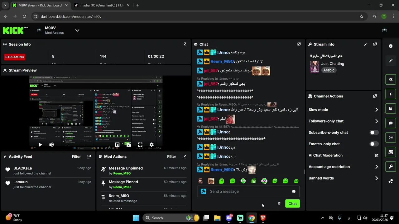Open picture-in-picture in stream preview
Image resolution: width=399 pixels, height=224 pixels.
pos(117,145)
